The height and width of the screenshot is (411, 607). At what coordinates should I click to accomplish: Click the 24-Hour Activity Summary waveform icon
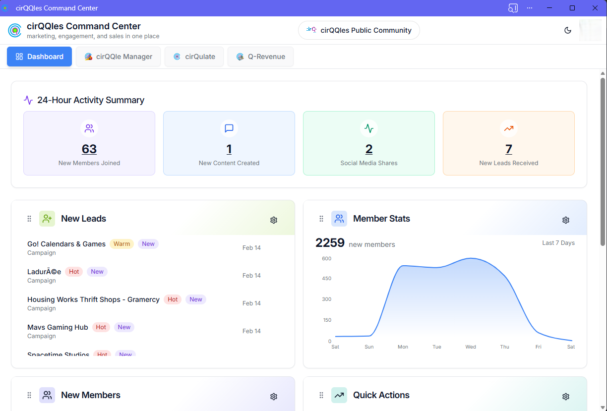pos(28,100)
